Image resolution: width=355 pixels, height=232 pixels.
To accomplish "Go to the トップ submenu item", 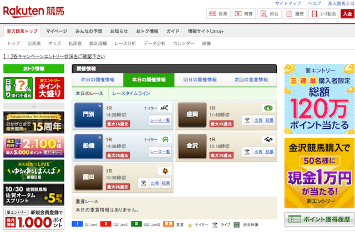I will click(x=13, y=43).
